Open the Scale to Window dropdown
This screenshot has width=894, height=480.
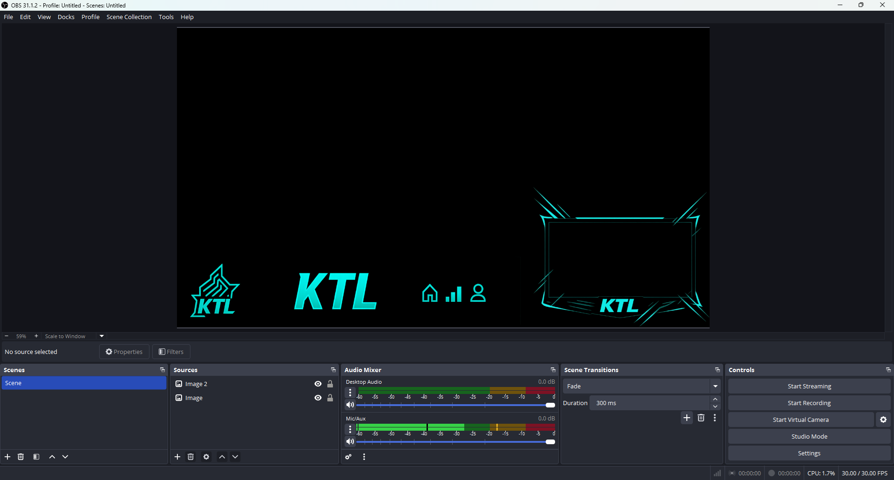point(101,336)
